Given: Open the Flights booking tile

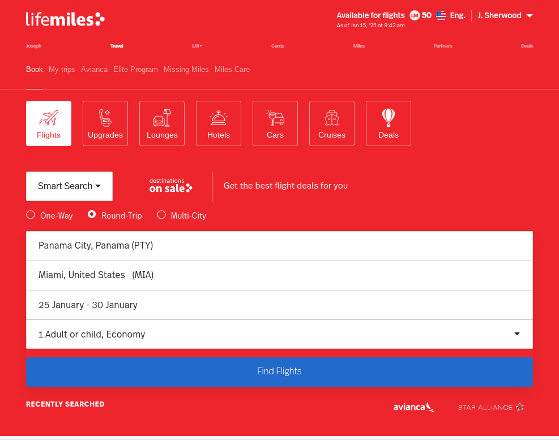Looking at the screenshot, I should pos(49,123).
